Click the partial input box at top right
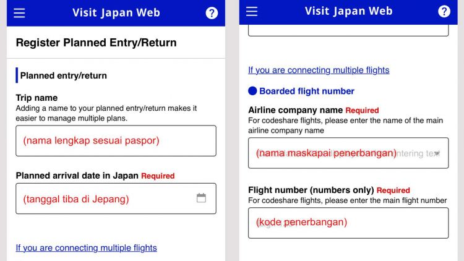This screenshot has width=464, height=261. (348, 30)
